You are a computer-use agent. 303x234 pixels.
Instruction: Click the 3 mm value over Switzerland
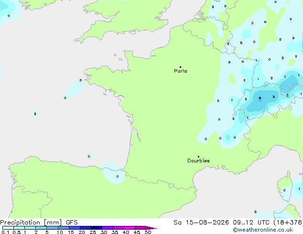click(274, 97)
